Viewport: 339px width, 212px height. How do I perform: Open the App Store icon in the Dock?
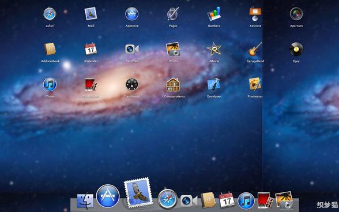tap(108, 196)
